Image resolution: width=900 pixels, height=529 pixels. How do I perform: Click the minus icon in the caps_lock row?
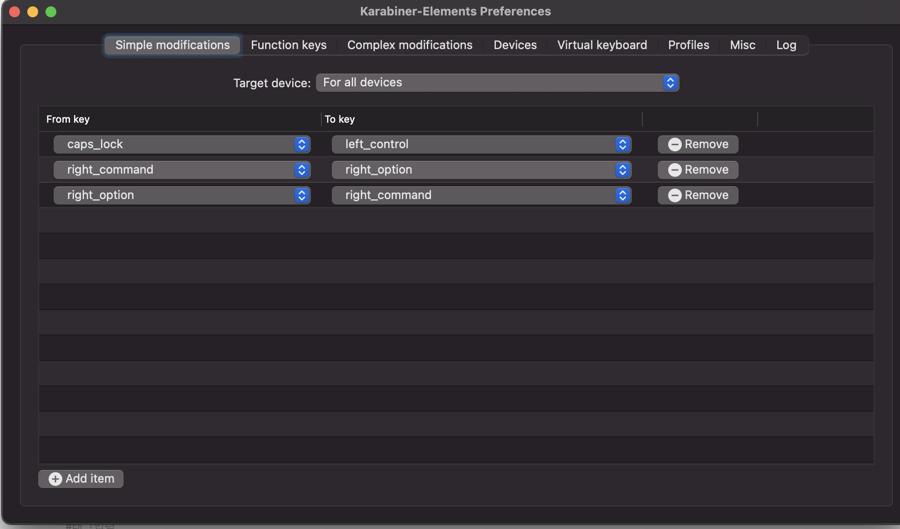pyautogui.click(x=675, y=145)
